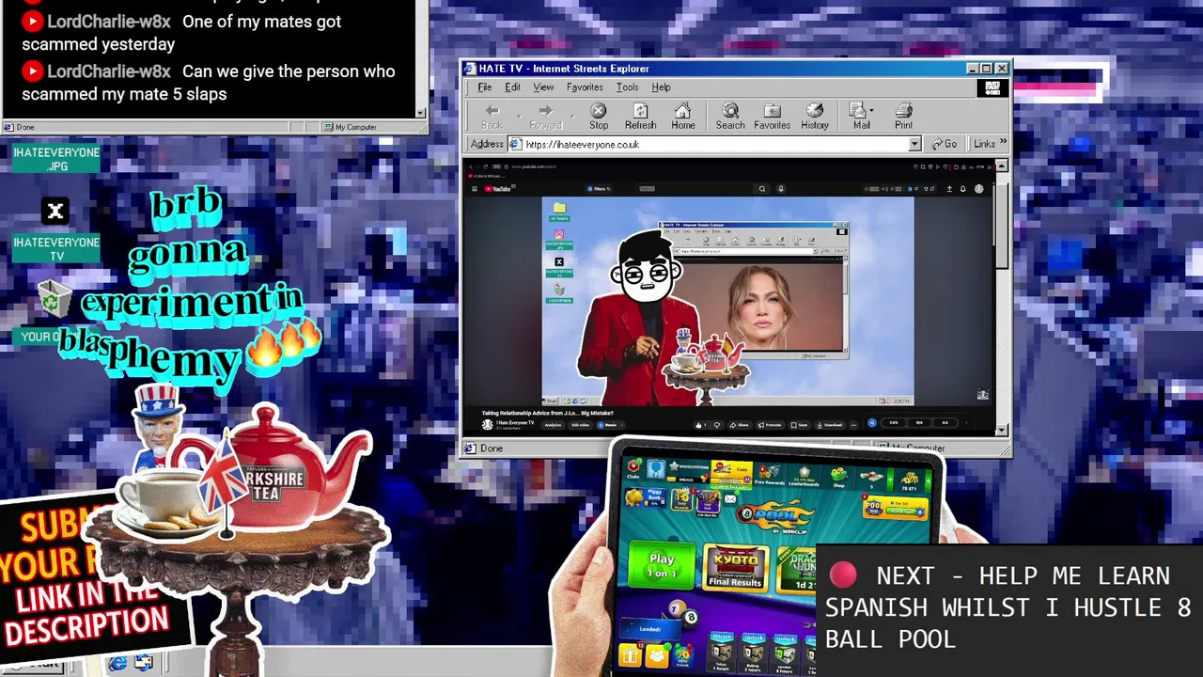Screen dimensions: 1203x677
Task: Open the Edit menu
Action: tap(512, 87)
